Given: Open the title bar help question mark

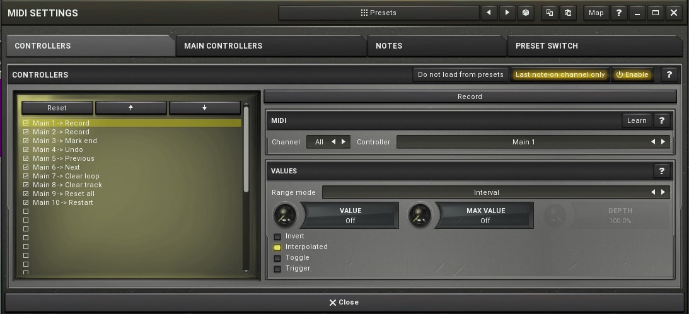Looking at the screenshot, I should click(x=618, y=13).
